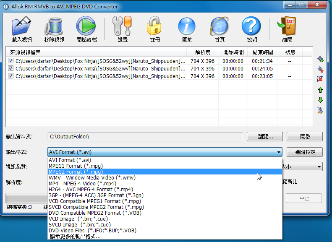
Task: Uncheck the file with end time 00:21:34
Action: pyautogui.click(x=10, y=61)
